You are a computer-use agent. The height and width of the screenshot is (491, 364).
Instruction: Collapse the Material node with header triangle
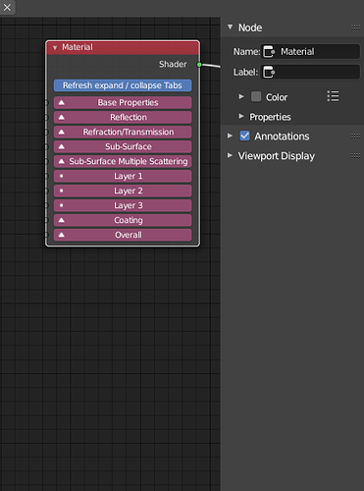click(55, 48)
